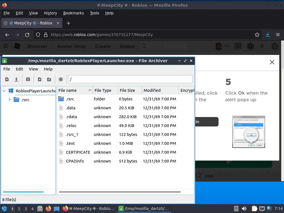Click the Roblox Robux hexagon icon
284x213 pixels.
250,46
